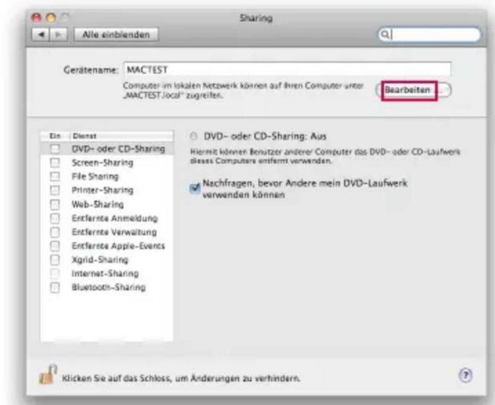The width and height of the screenshot is (495, 405).
Task: Click the "Bearbeiten" button
Action: pos(414,90)
